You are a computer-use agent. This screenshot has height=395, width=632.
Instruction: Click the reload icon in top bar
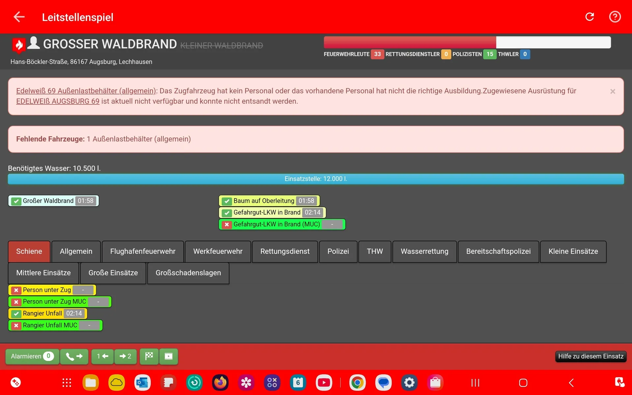[x=590, y=17]
